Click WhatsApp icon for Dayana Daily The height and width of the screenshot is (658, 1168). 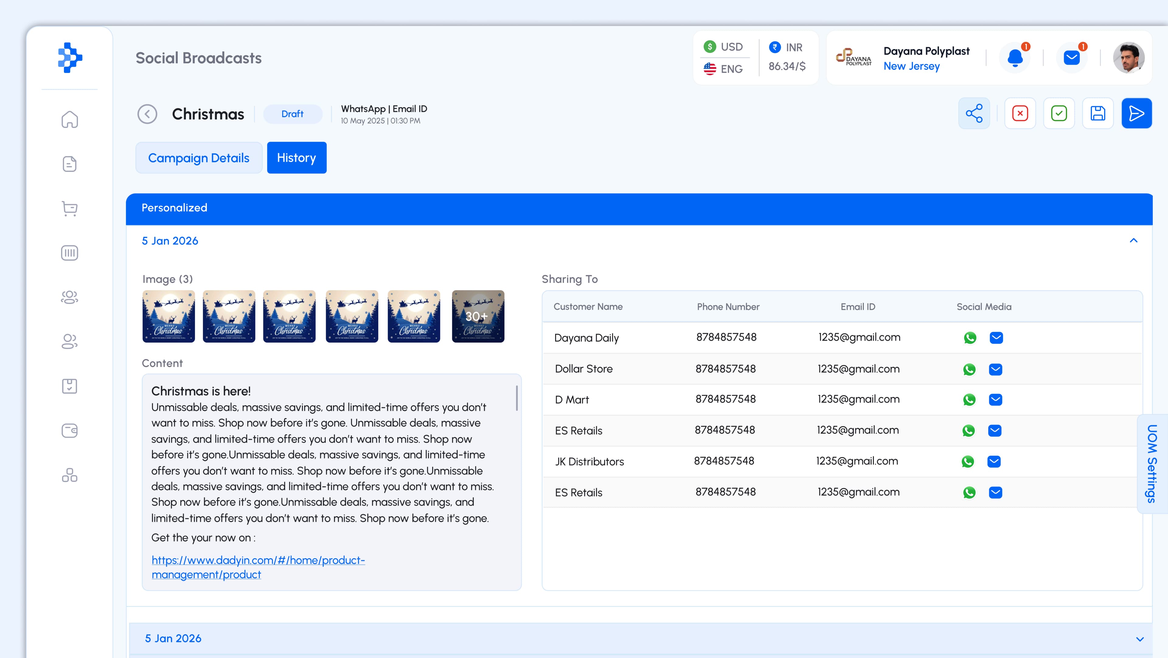pyautogui.click(x=970, y=338)
